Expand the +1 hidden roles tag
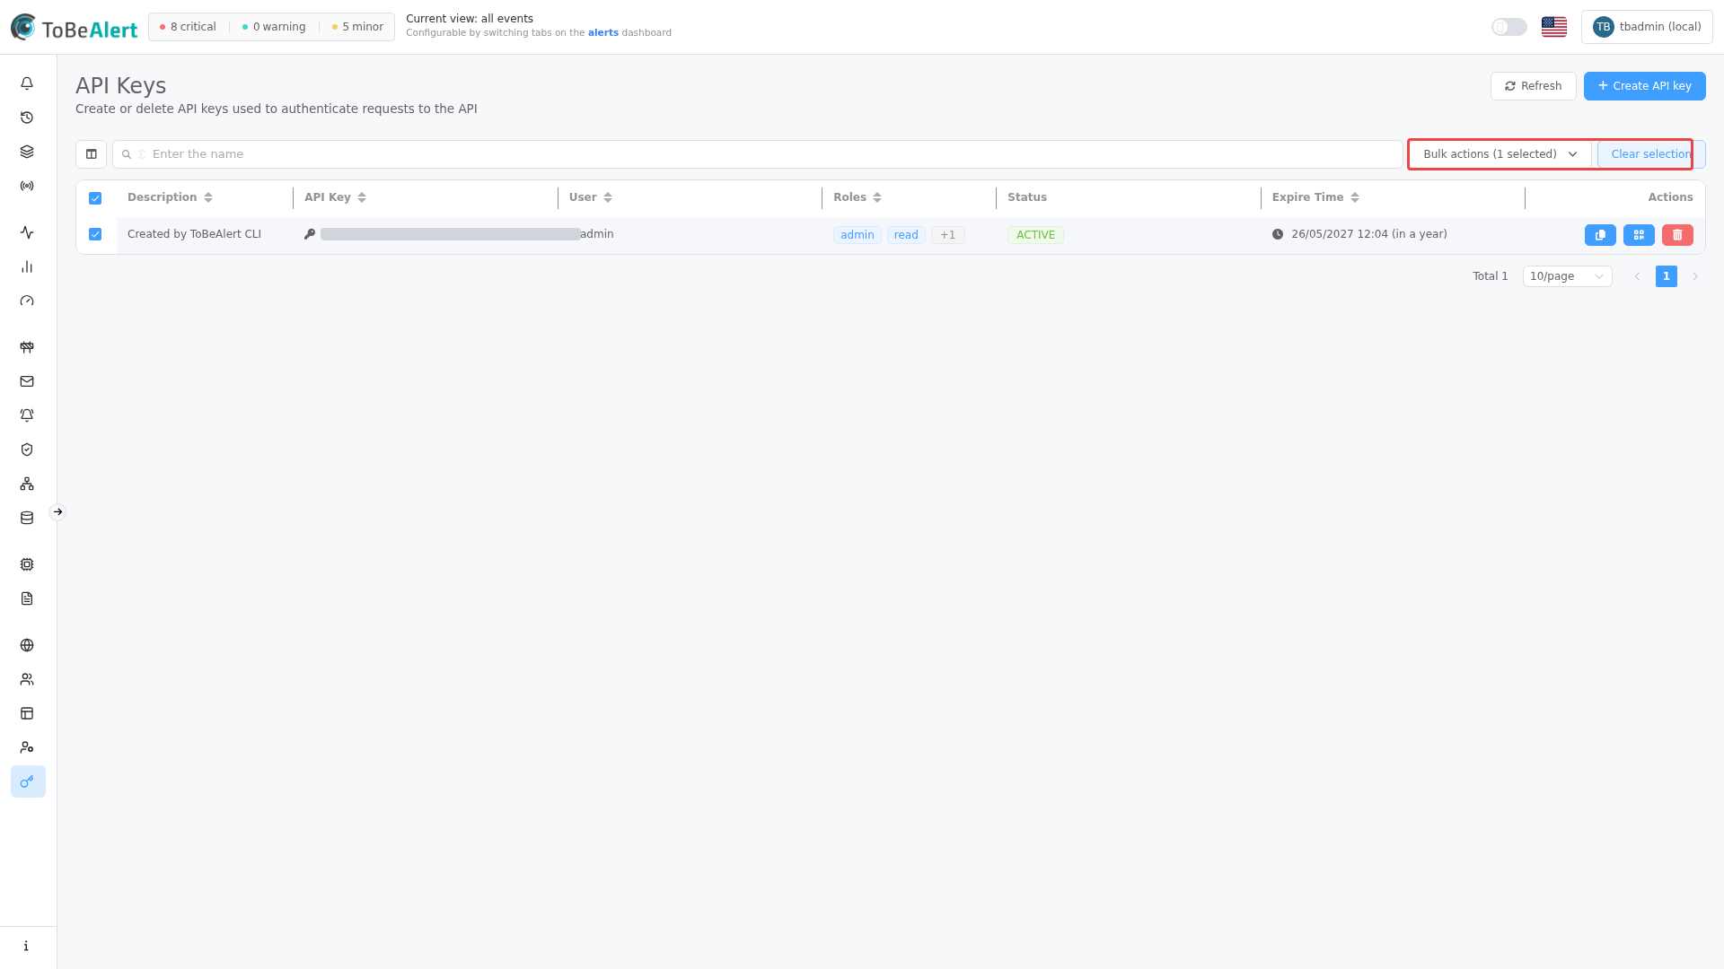1724x969 pixels. tap(947, 235)
